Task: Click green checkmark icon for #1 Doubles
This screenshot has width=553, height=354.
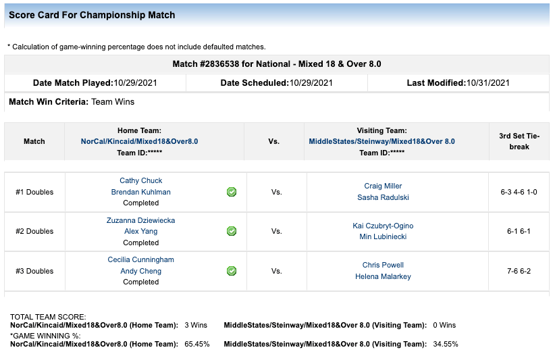Action: coord(232,192)
